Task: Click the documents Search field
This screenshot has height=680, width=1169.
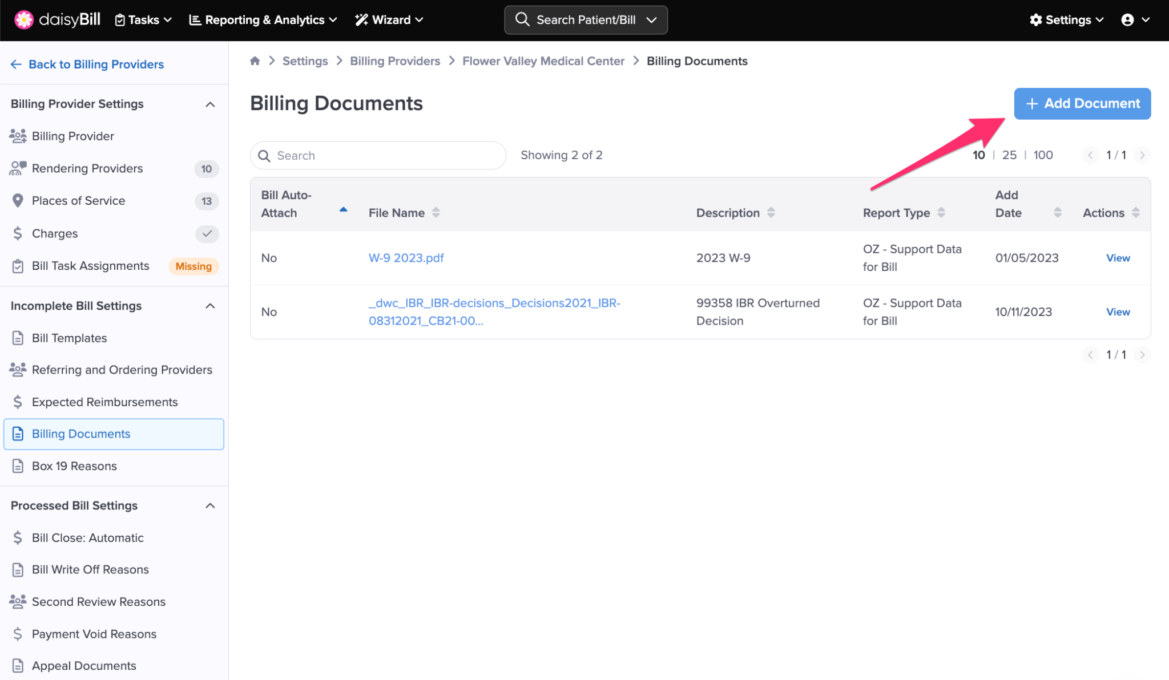Action: pyautogui.click(x=378, y=156)
